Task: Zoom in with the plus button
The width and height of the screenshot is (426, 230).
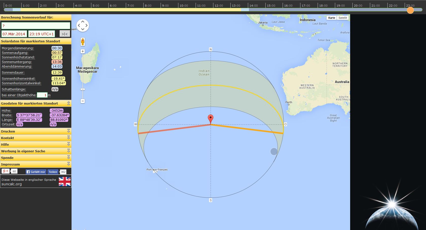Action: tap(83, 51)
